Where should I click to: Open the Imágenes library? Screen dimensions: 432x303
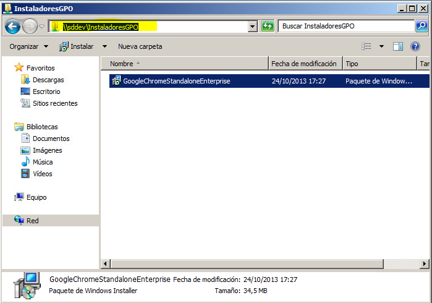(48, 150)
